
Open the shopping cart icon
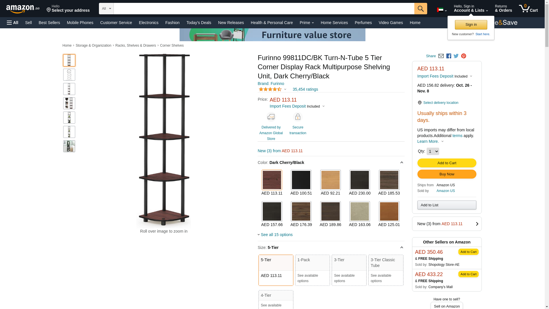[528, 9]
